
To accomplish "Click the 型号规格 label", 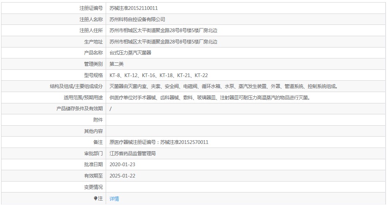I will [93, 75].
